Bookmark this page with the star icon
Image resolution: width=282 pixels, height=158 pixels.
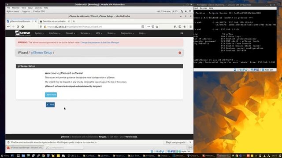pos(157,26)
